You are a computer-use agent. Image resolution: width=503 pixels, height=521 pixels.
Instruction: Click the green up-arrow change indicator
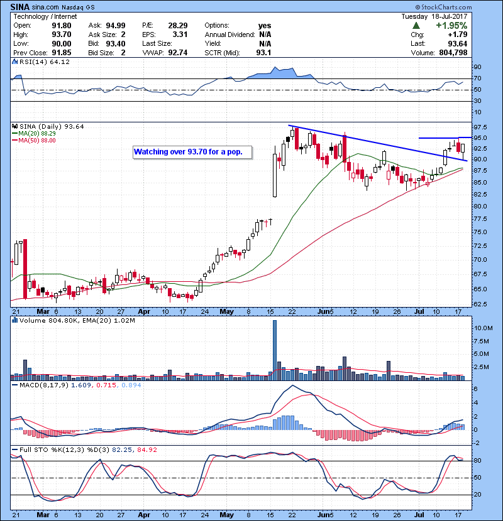(x=416, y=26)
